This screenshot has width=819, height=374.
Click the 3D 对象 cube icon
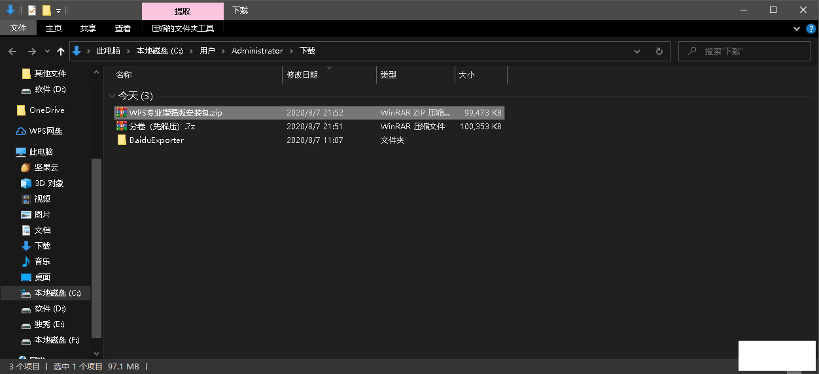pyautogui.click(x=26, y=183)
